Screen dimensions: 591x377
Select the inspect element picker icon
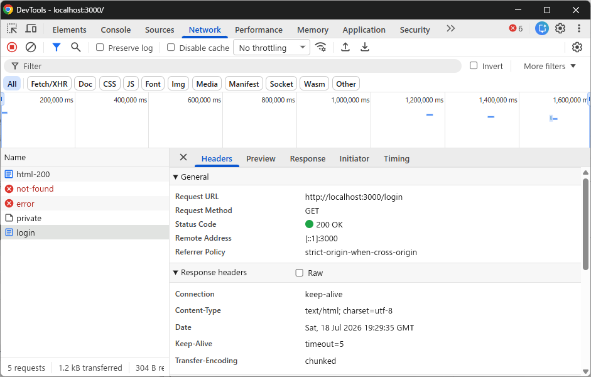[x=12, y=29]
